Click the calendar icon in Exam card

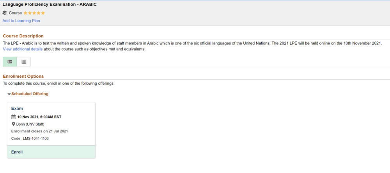(14, 117)
